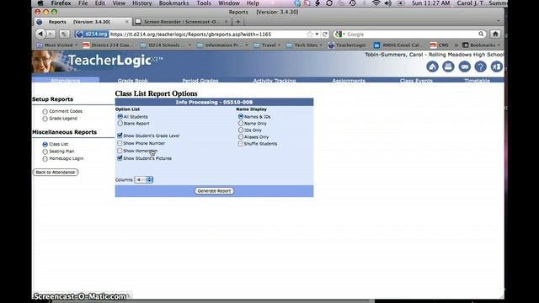Select Comment Codes setup report
This screenshot has height=303, width=539.
click(45, 111)
